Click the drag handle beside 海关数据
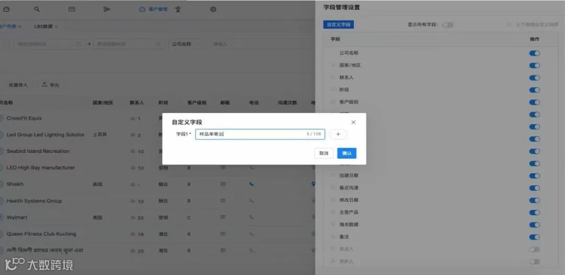Viewport: 565px width, 275px height. click(333, 224)
